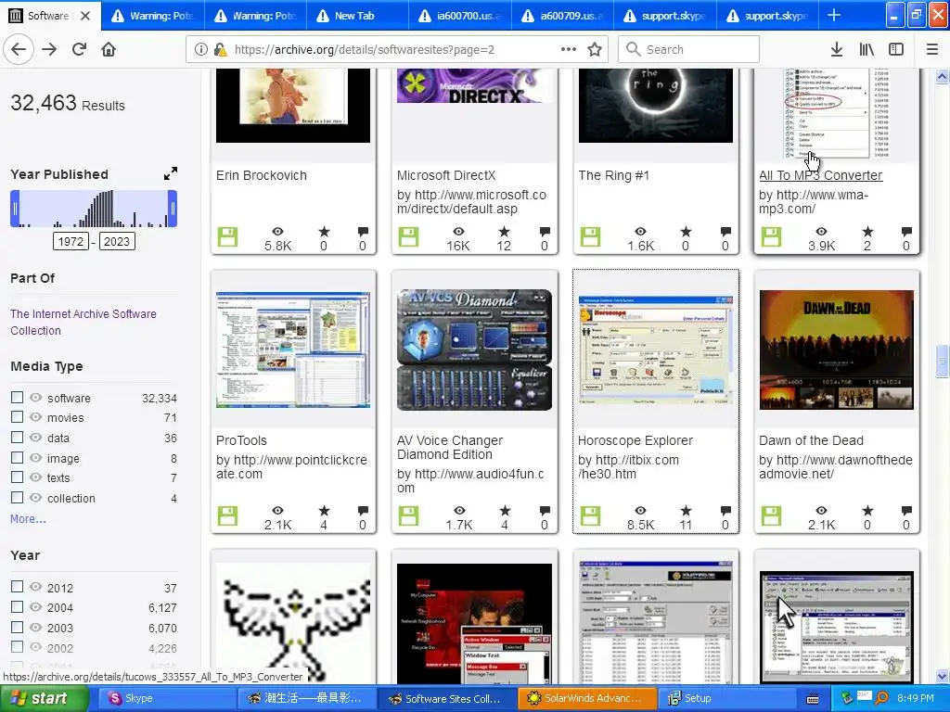Check the data media type box
Screen dimensions: 950x712
tap(17, 438)
